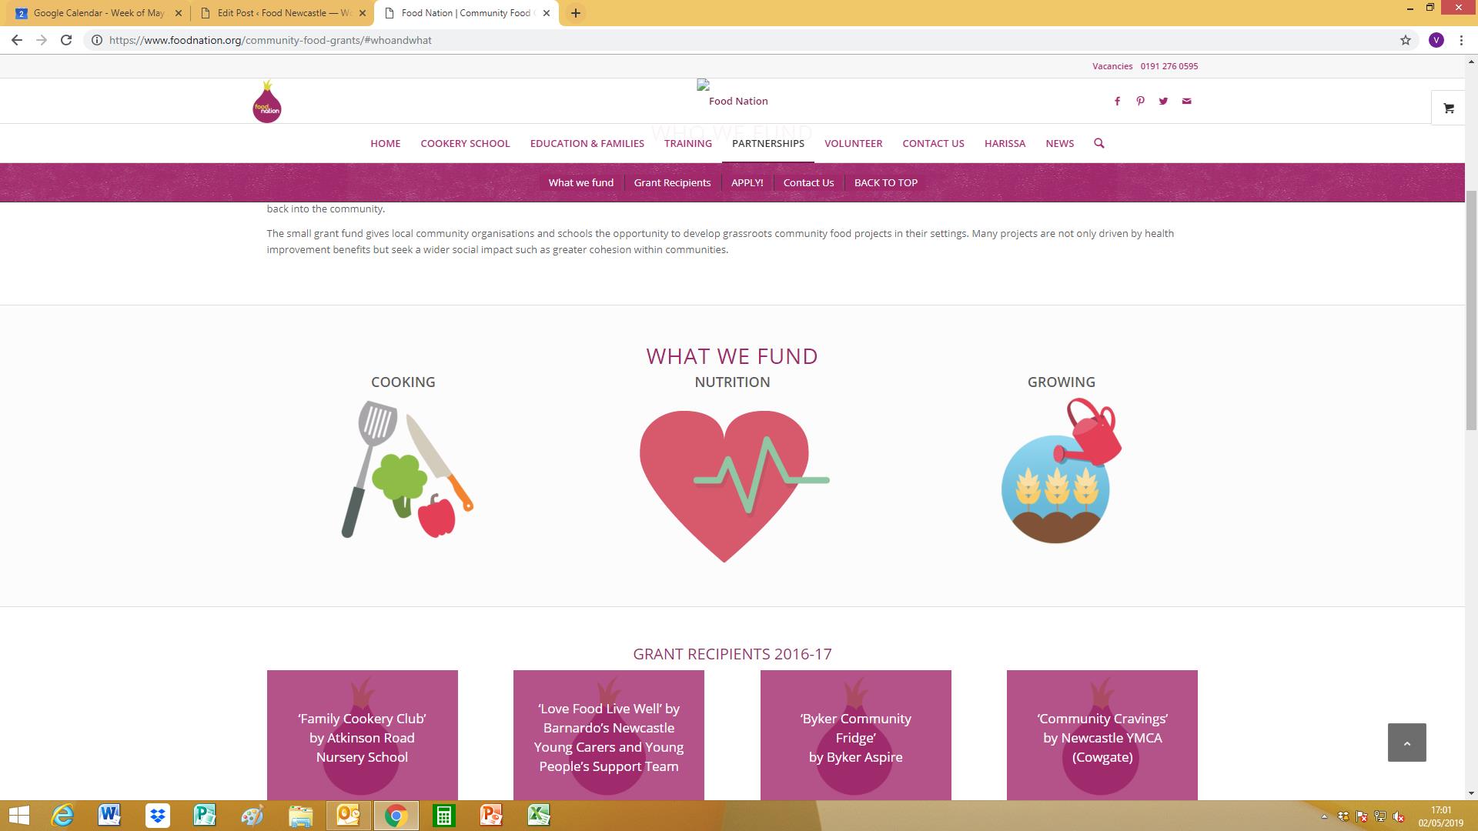Screen dimensions: 1478x831
Task: Open the shopping cart icon
Action: pos(1449,108)
